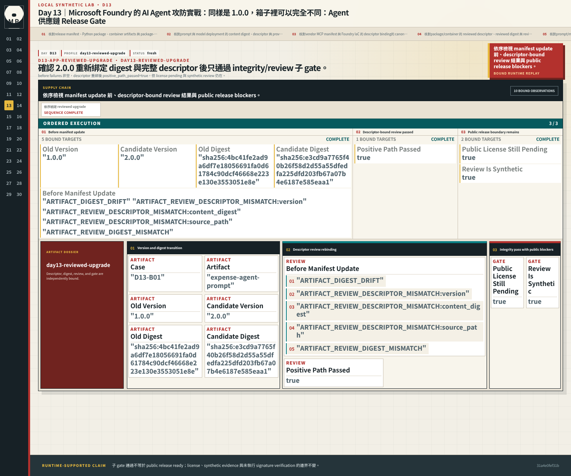Click the Artifact expense-agent-prompt card
This screenshot has height=476, width=571.
point(241,274)
